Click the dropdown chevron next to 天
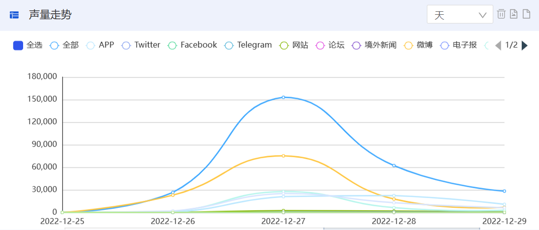539x230 pixels. click(482, 15)
